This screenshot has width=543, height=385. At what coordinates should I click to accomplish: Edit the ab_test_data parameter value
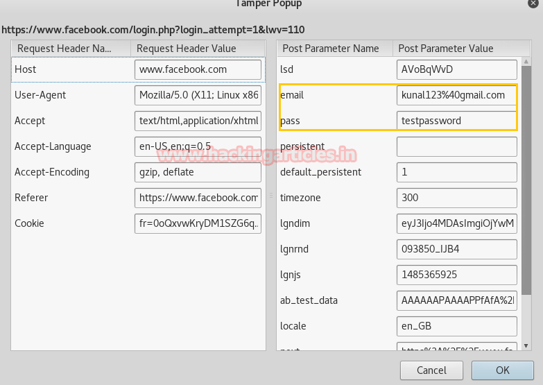[x=457, y=300]
